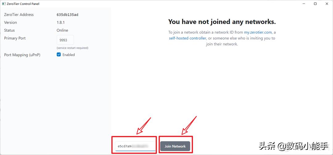This screenshot has width=333, height=155.
Task: Follow the self-hosted controller link
Action: (x=187, y=38)
